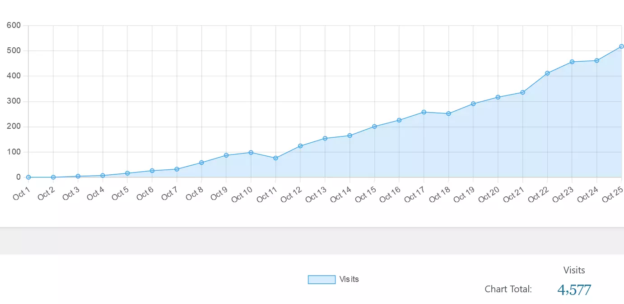Viewport: 624px width, 304px height.
Task: Select the Oct 23 data point
Action: pos(572,62)
